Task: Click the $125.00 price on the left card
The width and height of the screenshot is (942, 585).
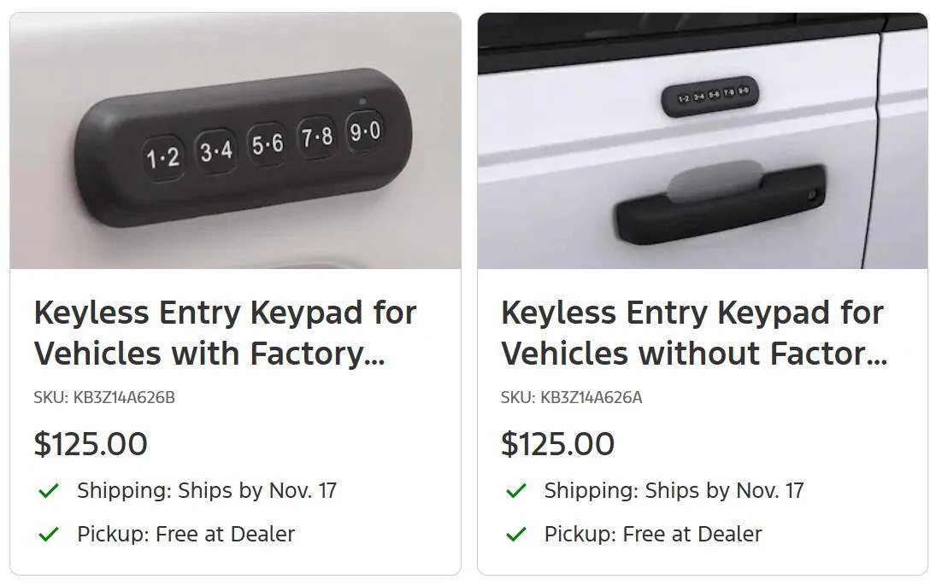Action: point(91,444)
